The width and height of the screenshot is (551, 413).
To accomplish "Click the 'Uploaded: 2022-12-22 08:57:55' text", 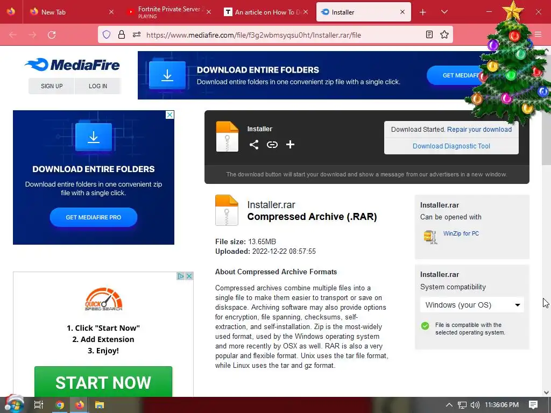I will tap(265, 252).
